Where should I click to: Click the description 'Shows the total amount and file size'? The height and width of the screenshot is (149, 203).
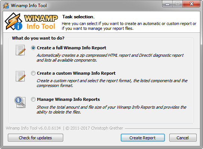pyautogui.click(x=111, y=109)
